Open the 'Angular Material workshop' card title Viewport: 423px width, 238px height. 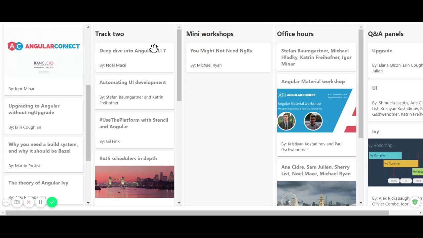point(313,81)
